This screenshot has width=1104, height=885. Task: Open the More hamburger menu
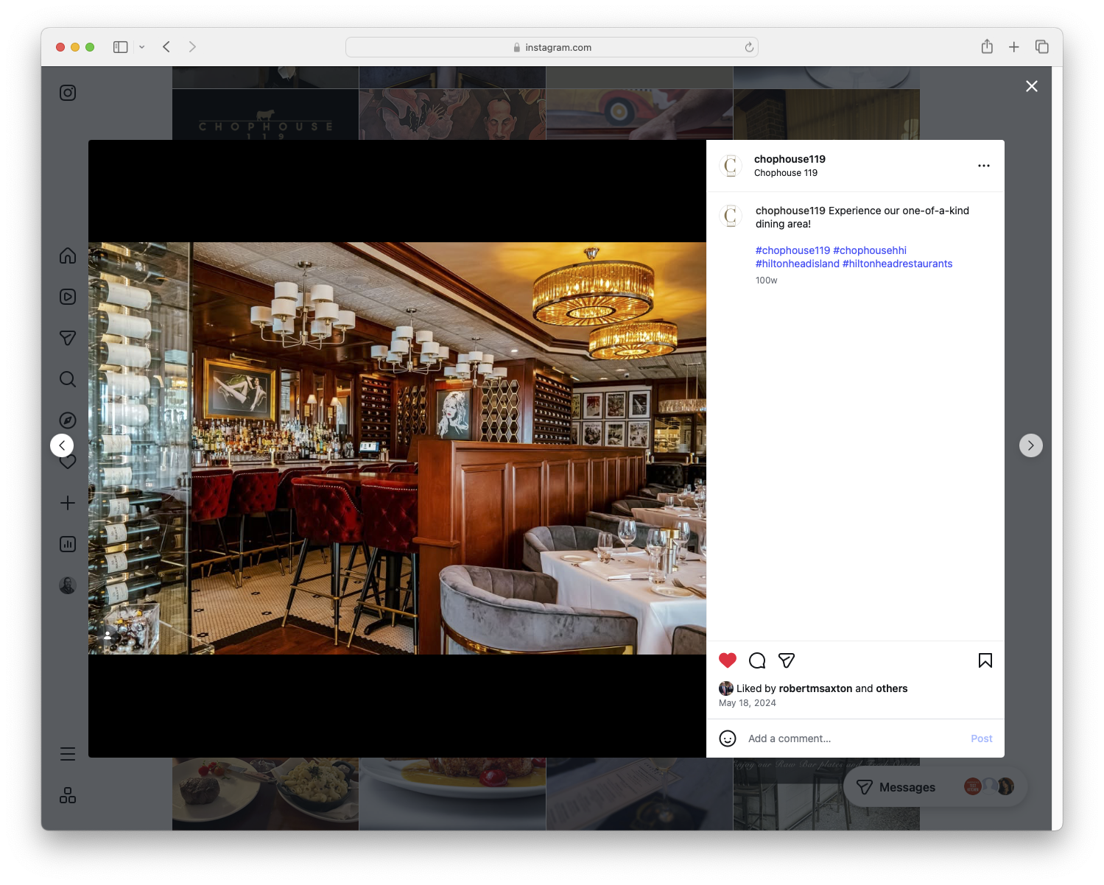(67, 753)
